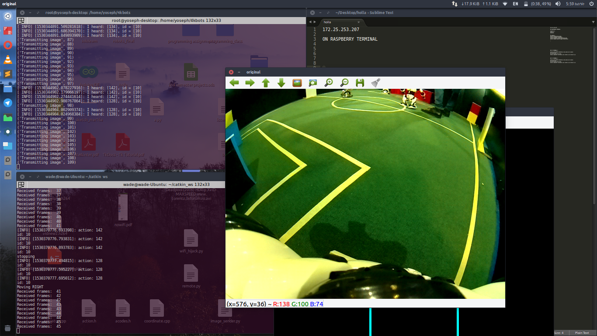Click the terminator grid icon in the 4kbots terminal
This screenshot has height=336, width=597.
pyautogui.click(x=21, y=21)
